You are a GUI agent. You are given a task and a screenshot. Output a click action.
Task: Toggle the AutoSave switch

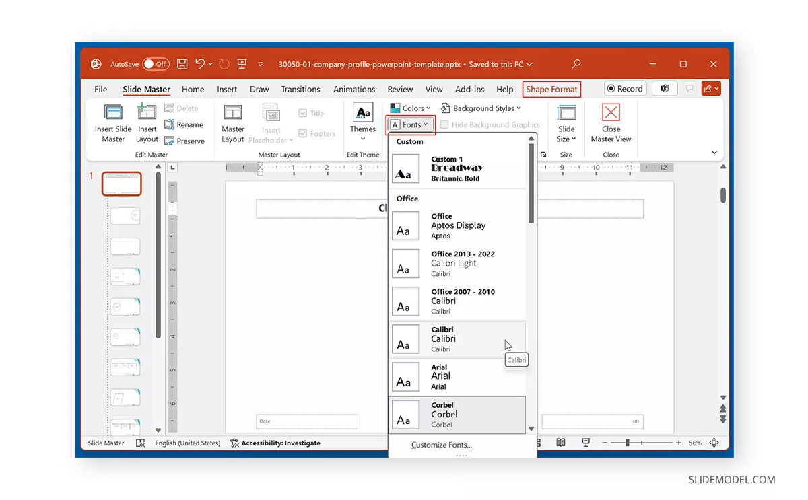[156, 64]
